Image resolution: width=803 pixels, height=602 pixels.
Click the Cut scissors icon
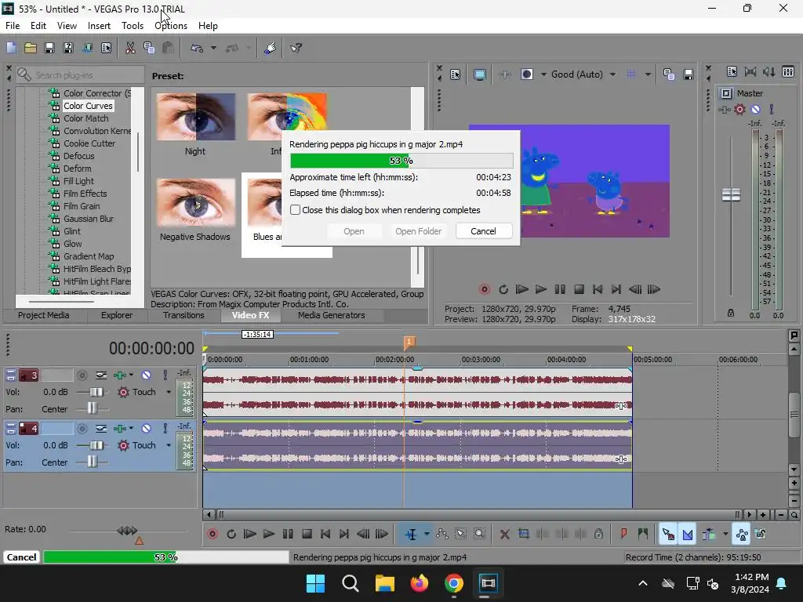[x=130, y=48]
